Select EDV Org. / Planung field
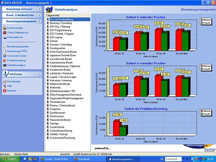This screenshot has height=162, width=216. [60, 27]
